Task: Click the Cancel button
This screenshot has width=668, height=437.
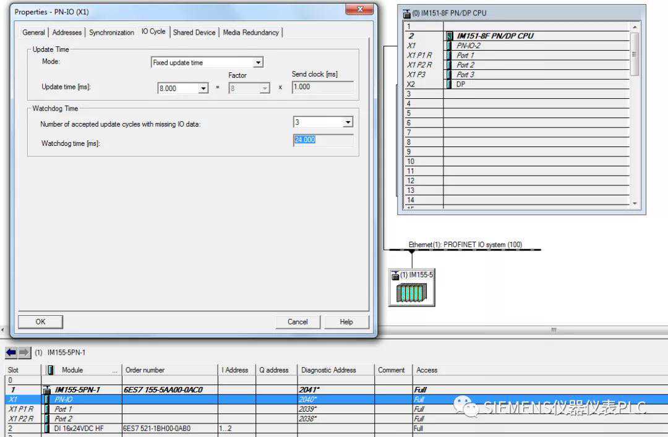Action: click(x=298, y=321)
